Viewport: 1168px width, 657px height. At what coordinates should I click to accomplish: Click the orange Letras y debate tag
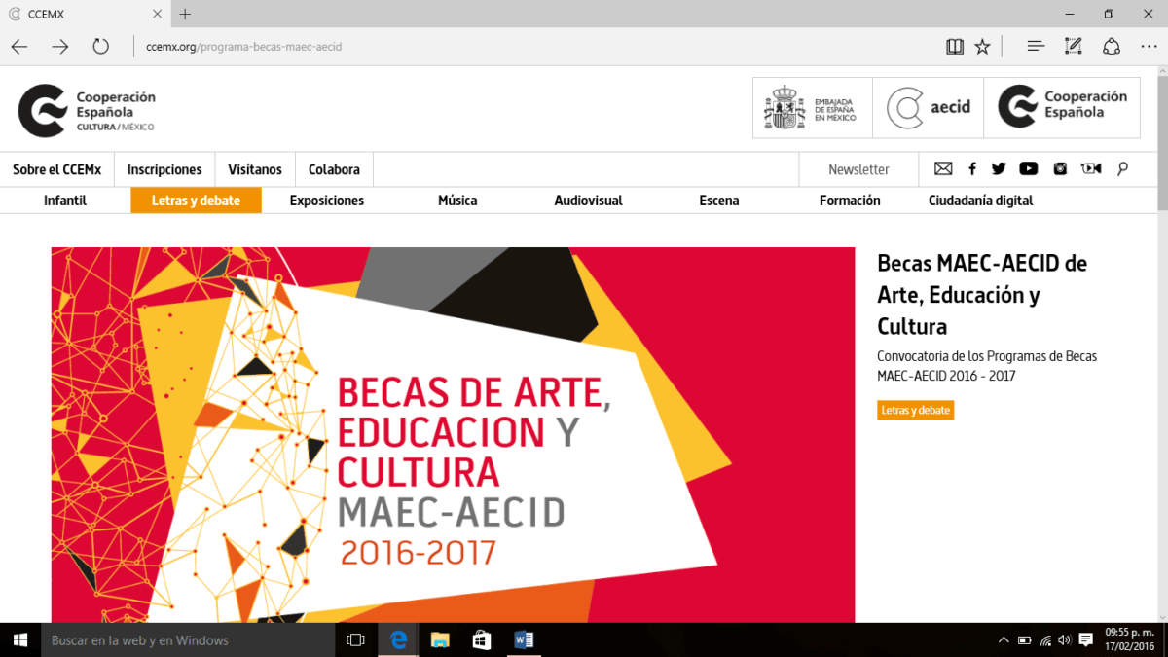[915, 410]
